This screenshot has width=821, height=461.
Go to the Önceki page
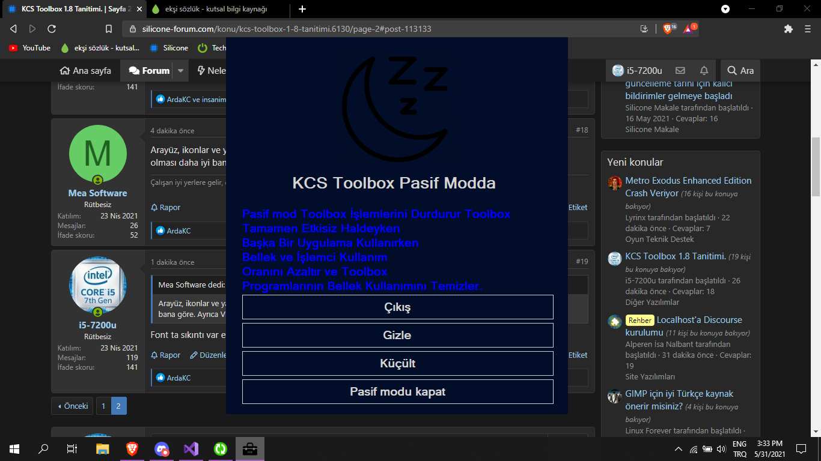point(72,406)
